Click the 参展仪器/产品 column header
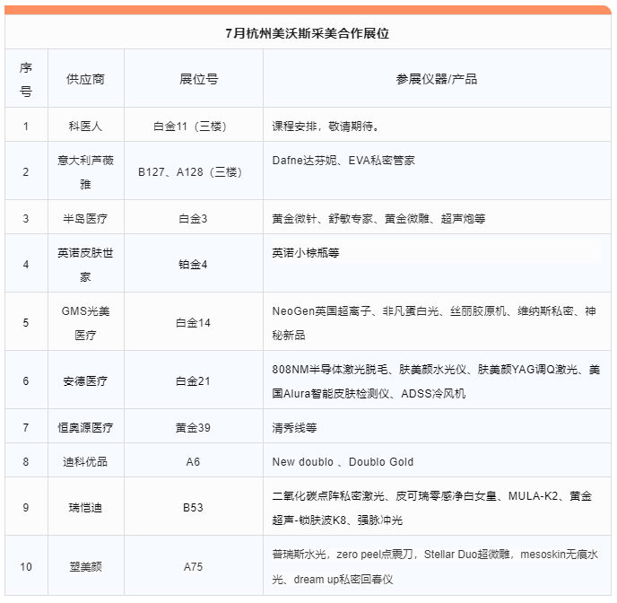Image resolution: width=617 pixels, height=603 pixels. click(x=437, y=79)
